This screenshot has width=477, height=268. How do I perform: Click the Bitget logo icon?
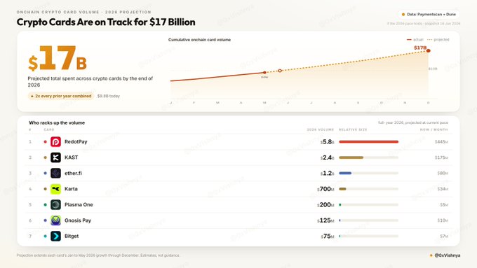click(55, 236)
